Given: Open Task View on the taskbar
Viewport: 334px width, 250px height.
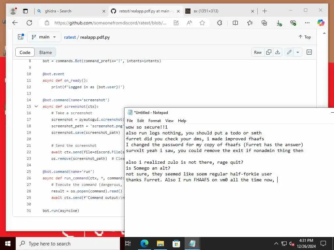Looking at the screenshot, I should 128,243.
